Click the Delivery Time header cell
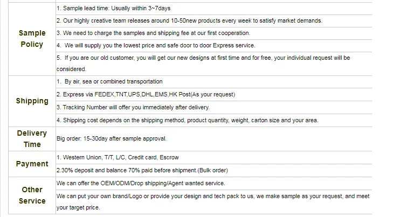394x217 pixels. click(x=32, y=139)
